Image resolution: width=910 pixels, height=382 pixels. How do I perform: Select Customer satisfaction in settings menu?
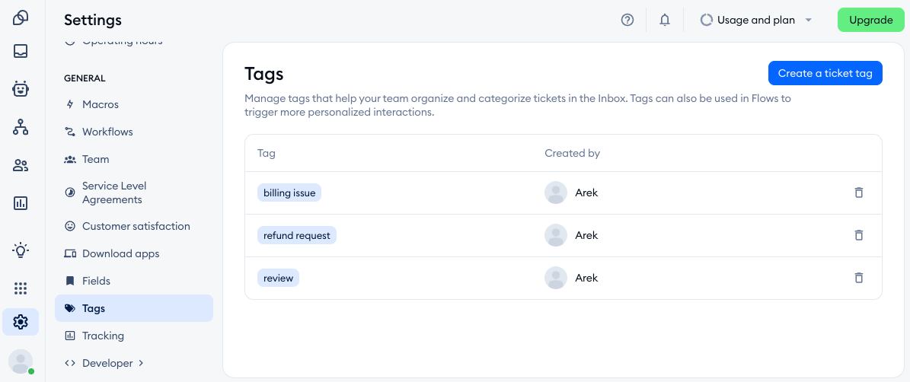pos(136,226)
